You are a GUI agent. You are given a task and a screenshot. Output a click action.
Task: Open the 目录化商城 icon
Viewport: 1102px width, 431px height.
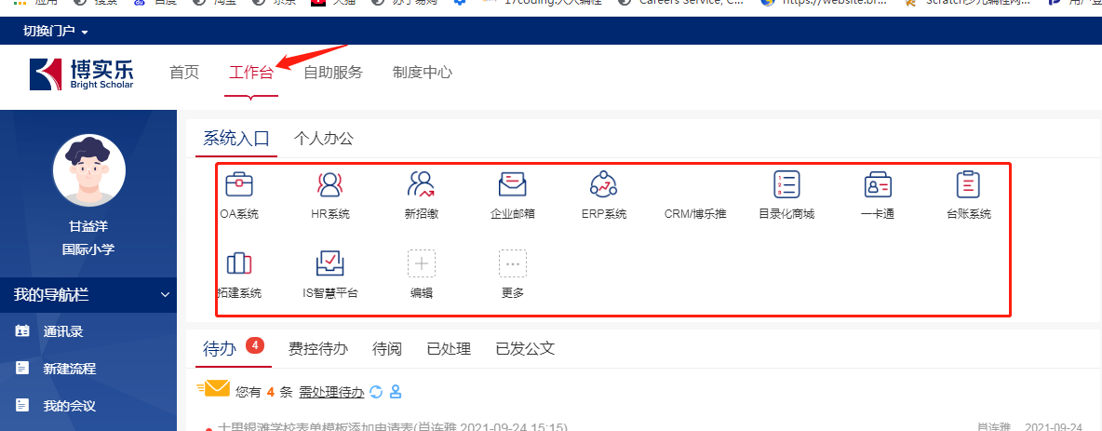coord(786,184)
